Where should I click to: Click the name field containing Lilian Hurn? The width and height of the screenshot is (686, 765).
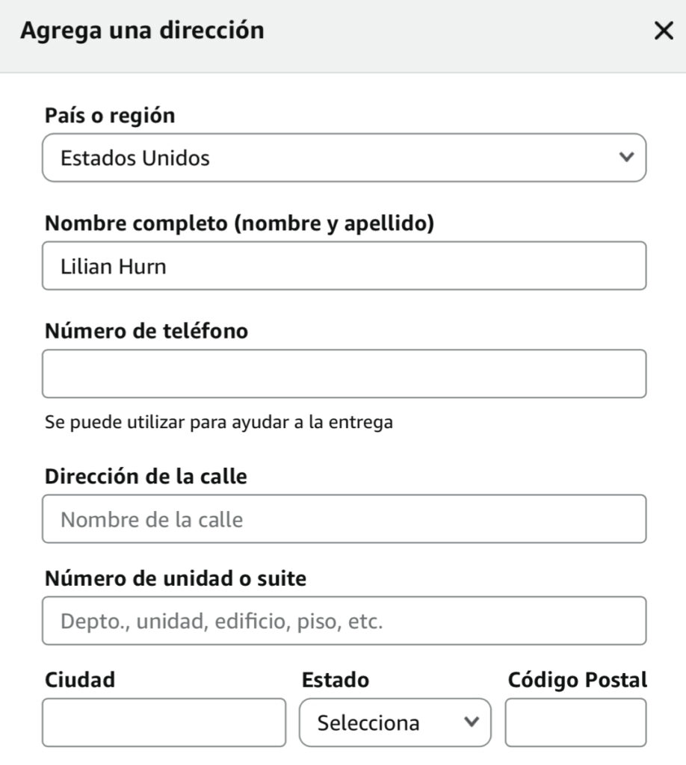point(344,266)
